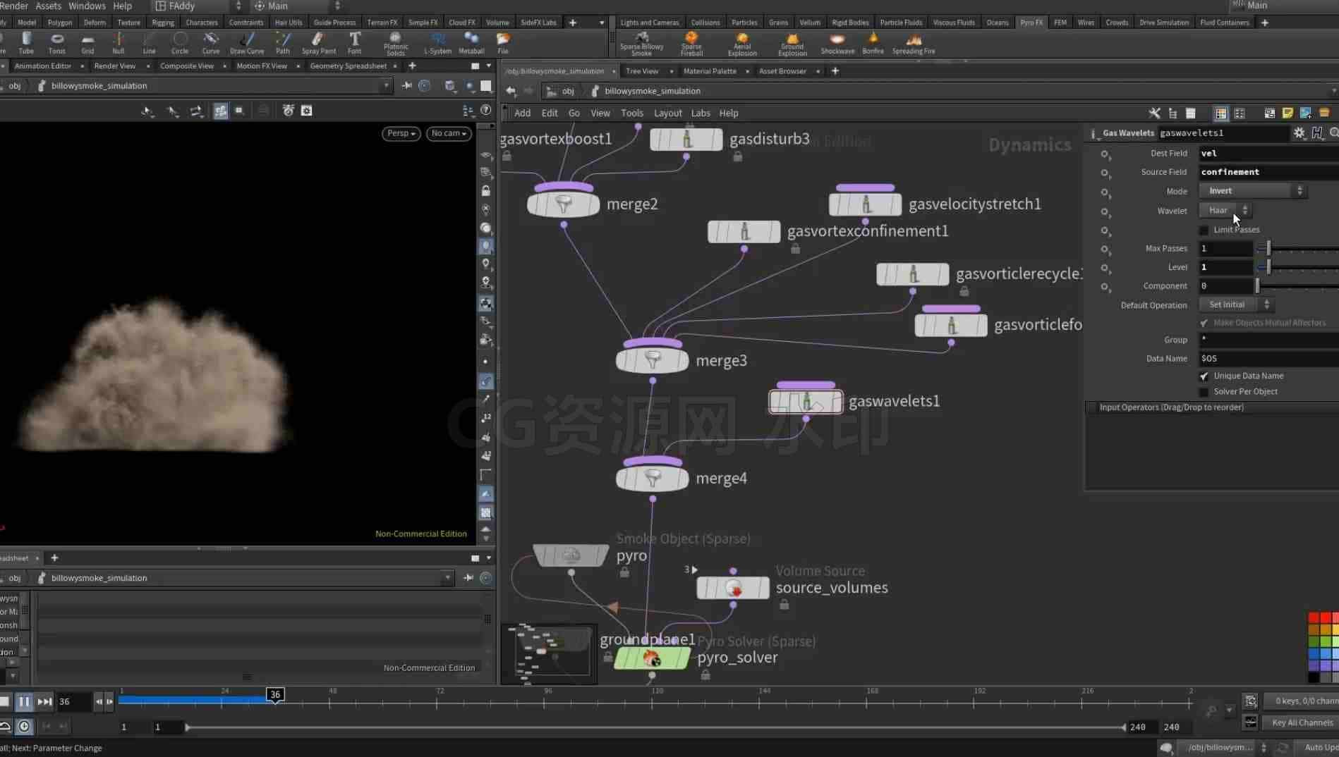The height and width of the screenshot is (757, 1339).
Task: Click the network overview thumbnail
Action: (x=550, y=653)
